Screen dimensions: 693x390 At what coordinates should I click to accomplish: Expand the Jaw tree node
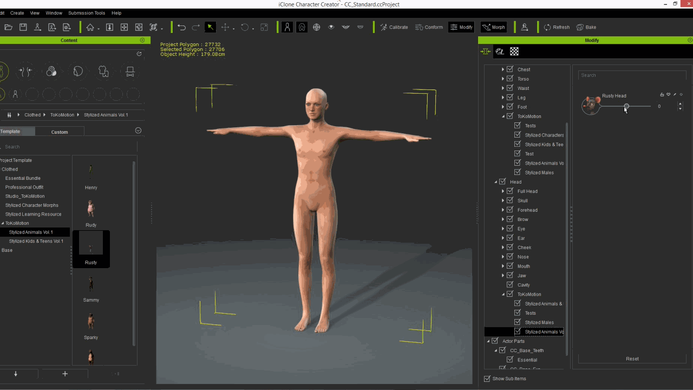tap(503, 276)
